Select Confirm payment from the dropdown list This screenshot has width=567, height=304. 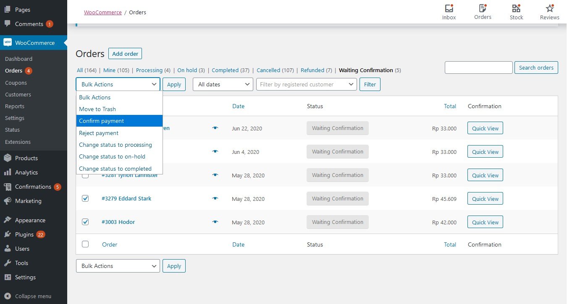click(119, 121)
